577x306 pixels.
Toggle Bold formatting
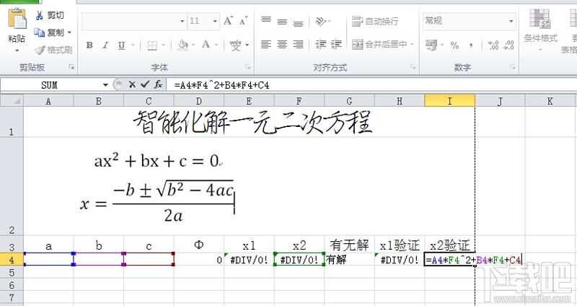click(x=89, y=45)
